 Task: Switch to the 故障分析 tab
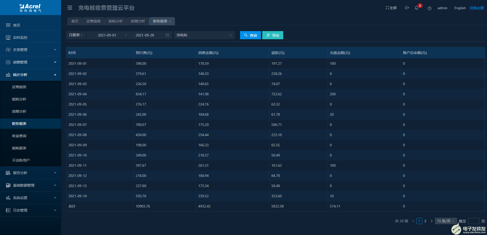click(x=138, y=21)
